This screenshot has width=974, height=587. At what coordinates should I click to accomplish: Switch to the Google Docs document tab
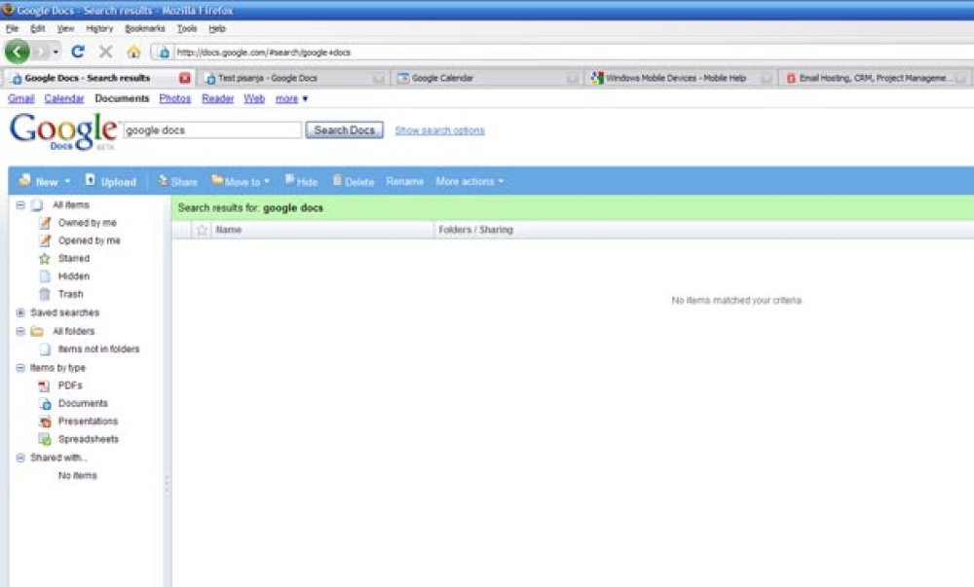click(x=293, y=78)
